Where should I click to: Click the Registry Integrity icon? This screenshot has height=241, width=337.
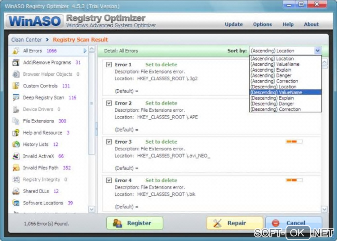[16, 179]
